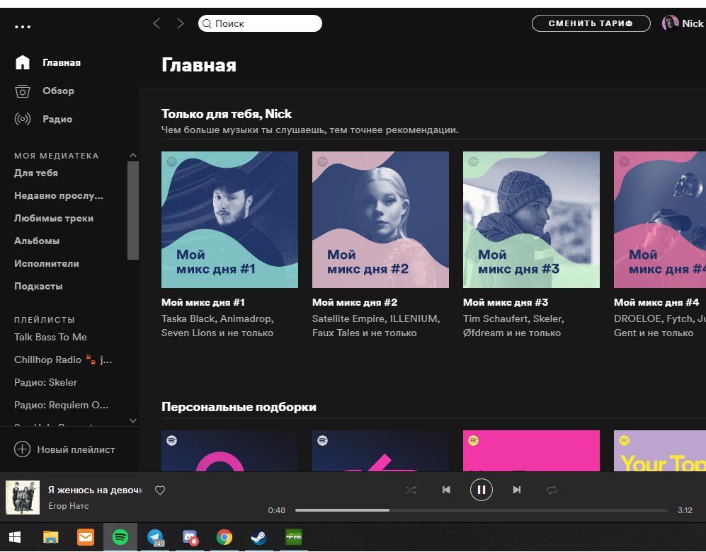Click the Мой микс дня #3 title
Screen dimensions: 706x552
point(506,302)
